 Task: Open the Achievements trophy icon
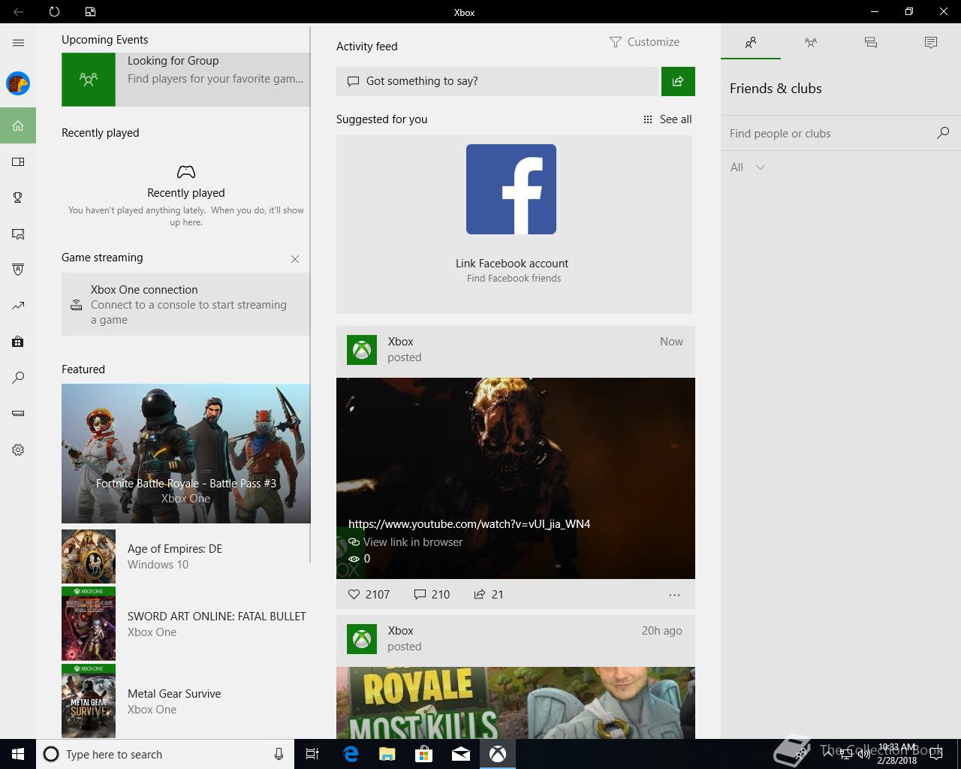click(x=18, y=198)
